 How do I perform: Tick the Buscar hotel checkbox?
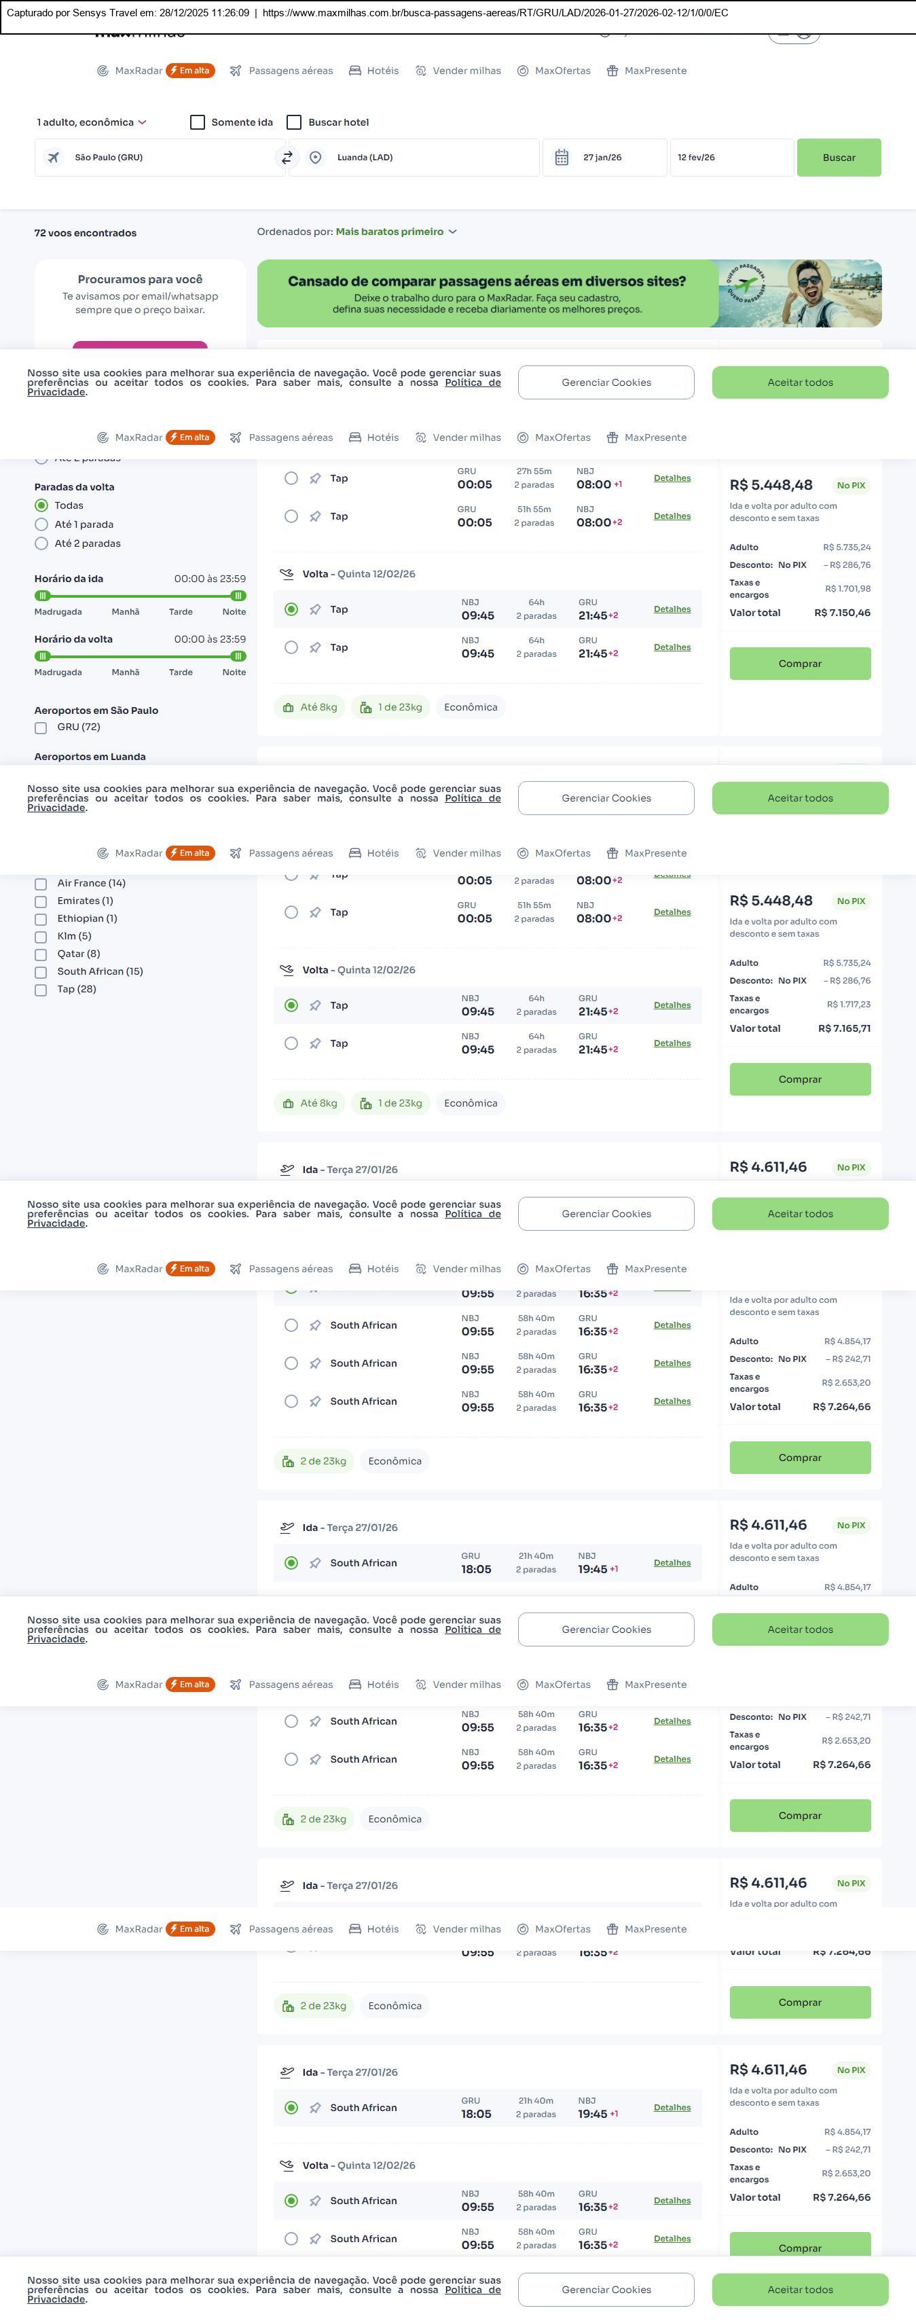[294, 123]
